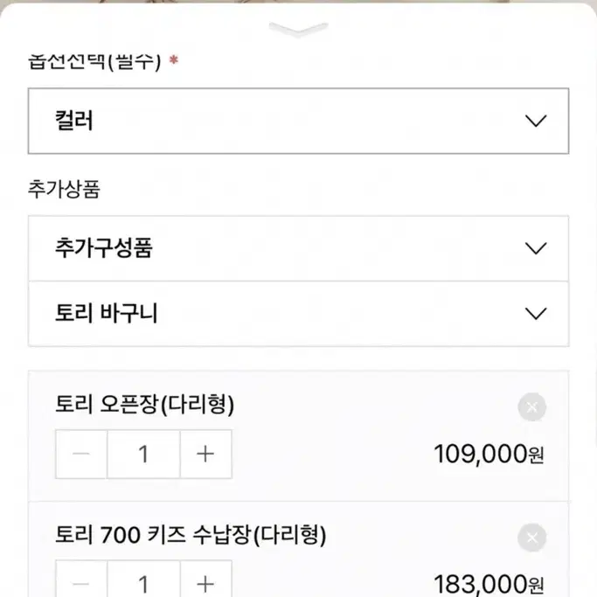The image size is (597, 597).
Task: Collapse the option sheet with top chevron handle
Action: pyautogui.click(x=299, y=30)
